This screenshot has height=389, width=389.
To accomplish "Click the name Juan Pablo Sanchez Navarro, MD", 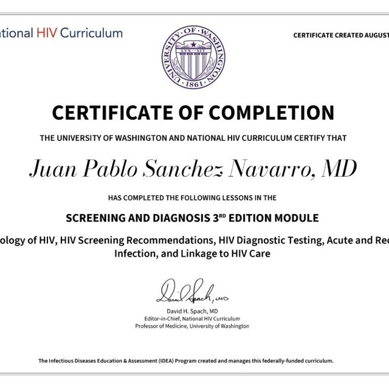I will click(193, 169).
